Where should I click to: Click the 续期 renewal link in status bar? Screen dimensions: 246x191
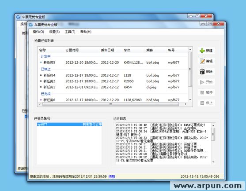pos(112,176)
